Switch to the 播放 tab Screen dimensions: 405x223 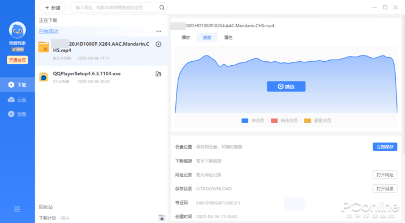click(186, 38)
